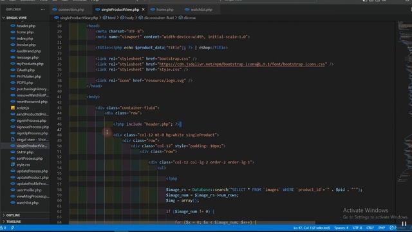Click the PHP icon on connection.php tab
The image size is (412, 232).
pos(55,10)
